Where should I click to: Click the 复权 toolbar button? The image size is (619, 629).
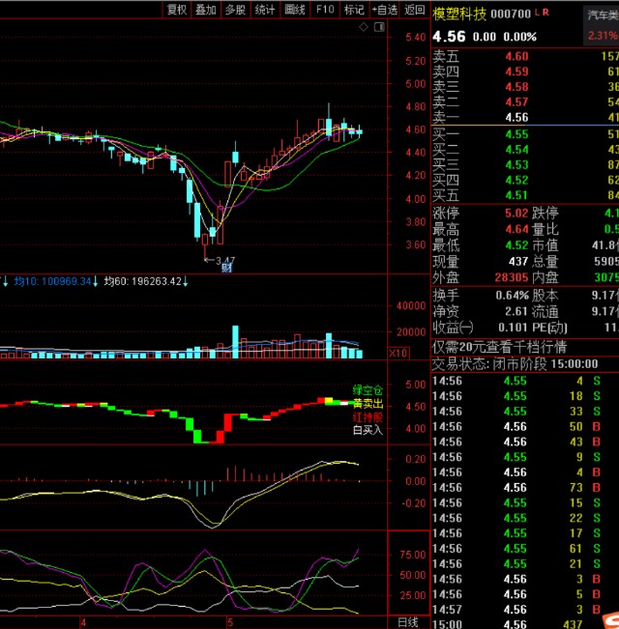177,10
